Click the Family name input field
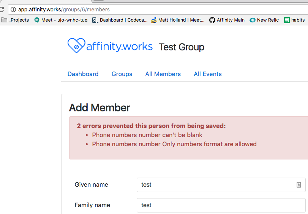 tap(221, 205)
